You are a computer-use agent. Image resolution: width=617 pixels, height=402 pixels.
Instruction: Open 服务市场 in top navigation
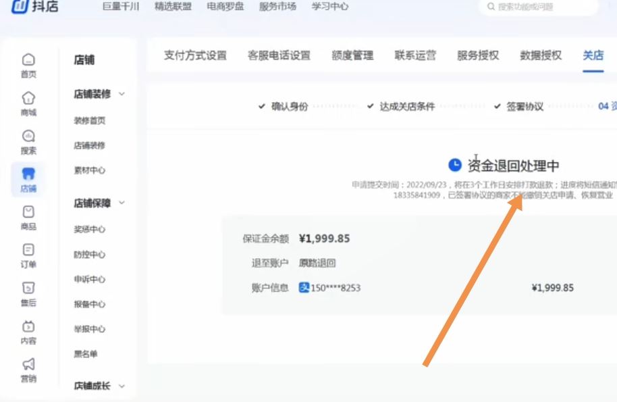277,7
